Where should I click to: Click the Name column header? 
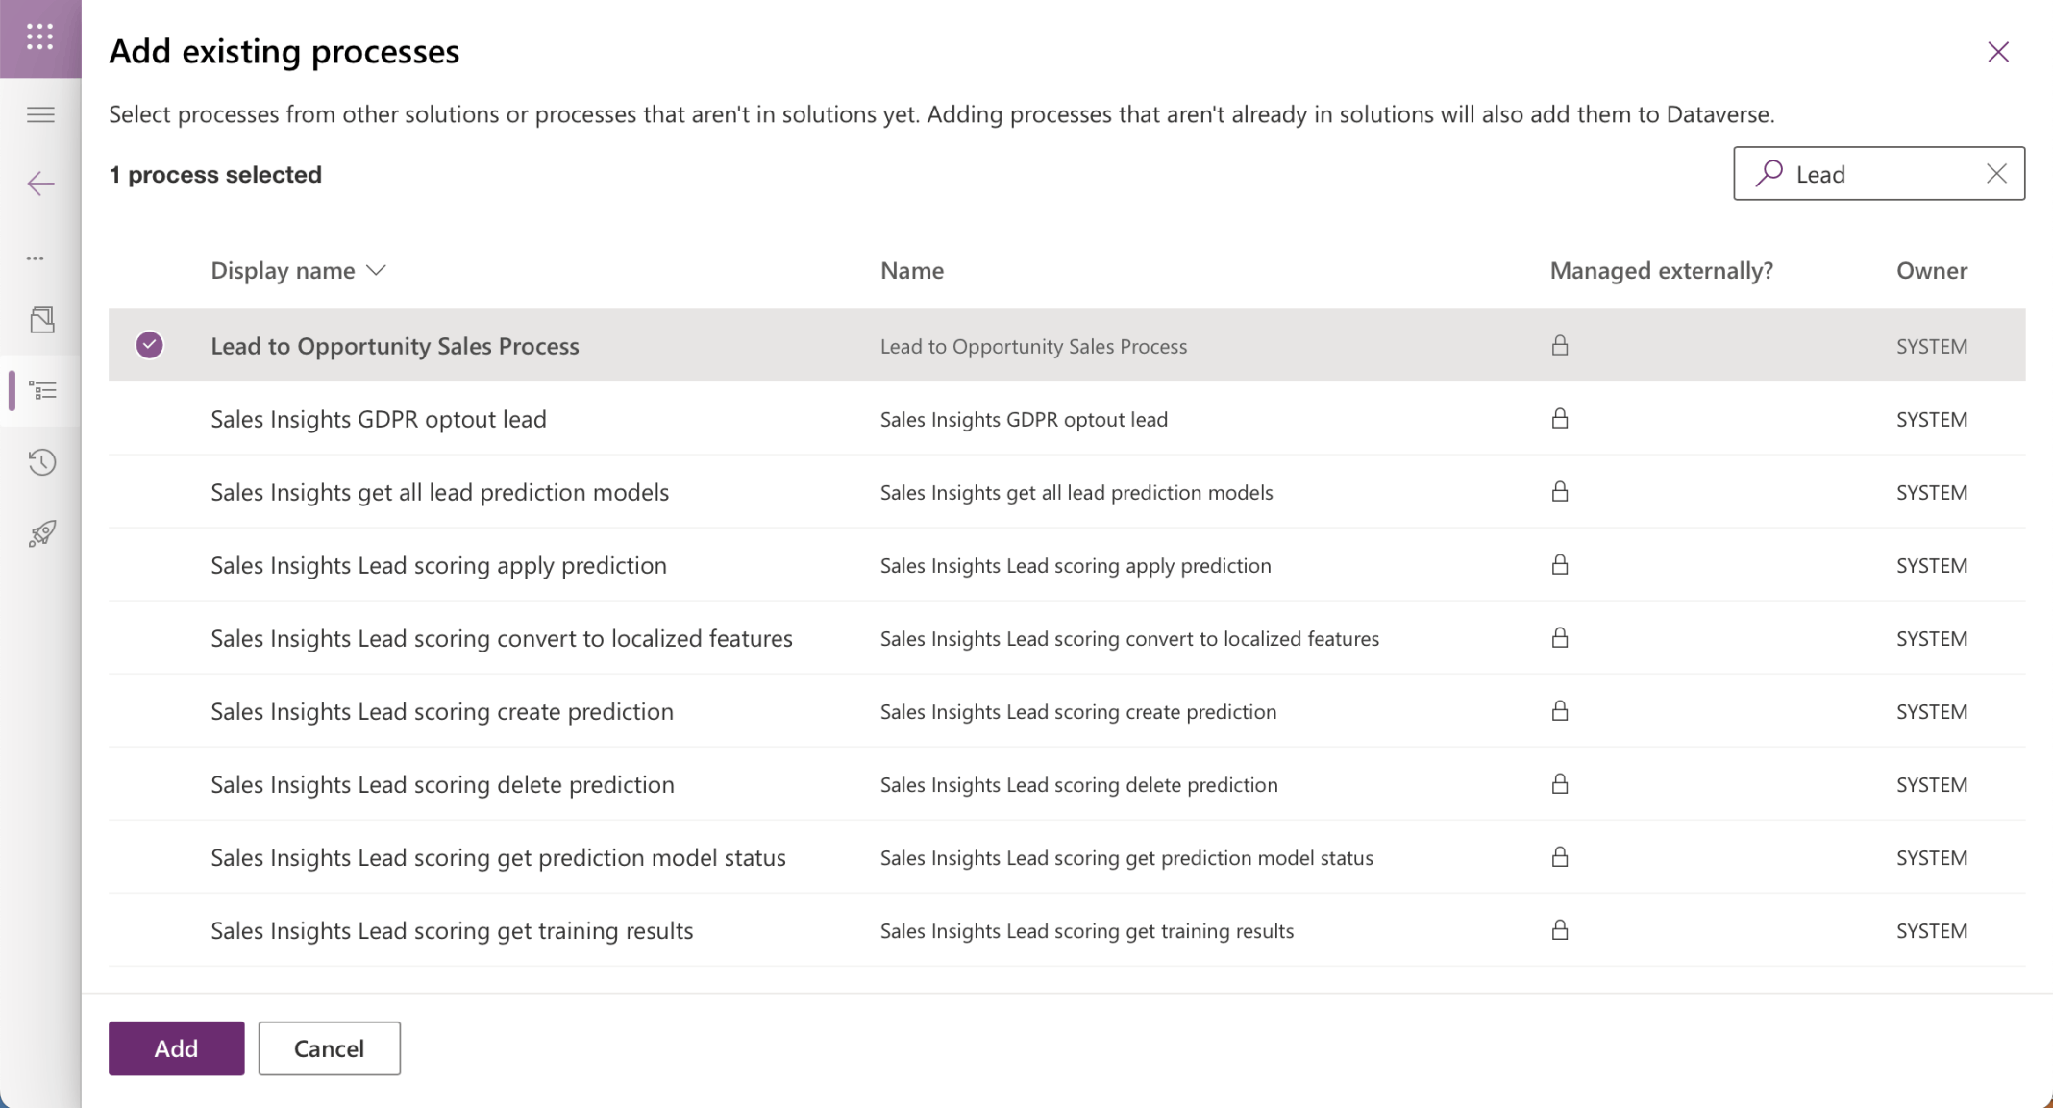pyautogui.click(x=911, y=271)
